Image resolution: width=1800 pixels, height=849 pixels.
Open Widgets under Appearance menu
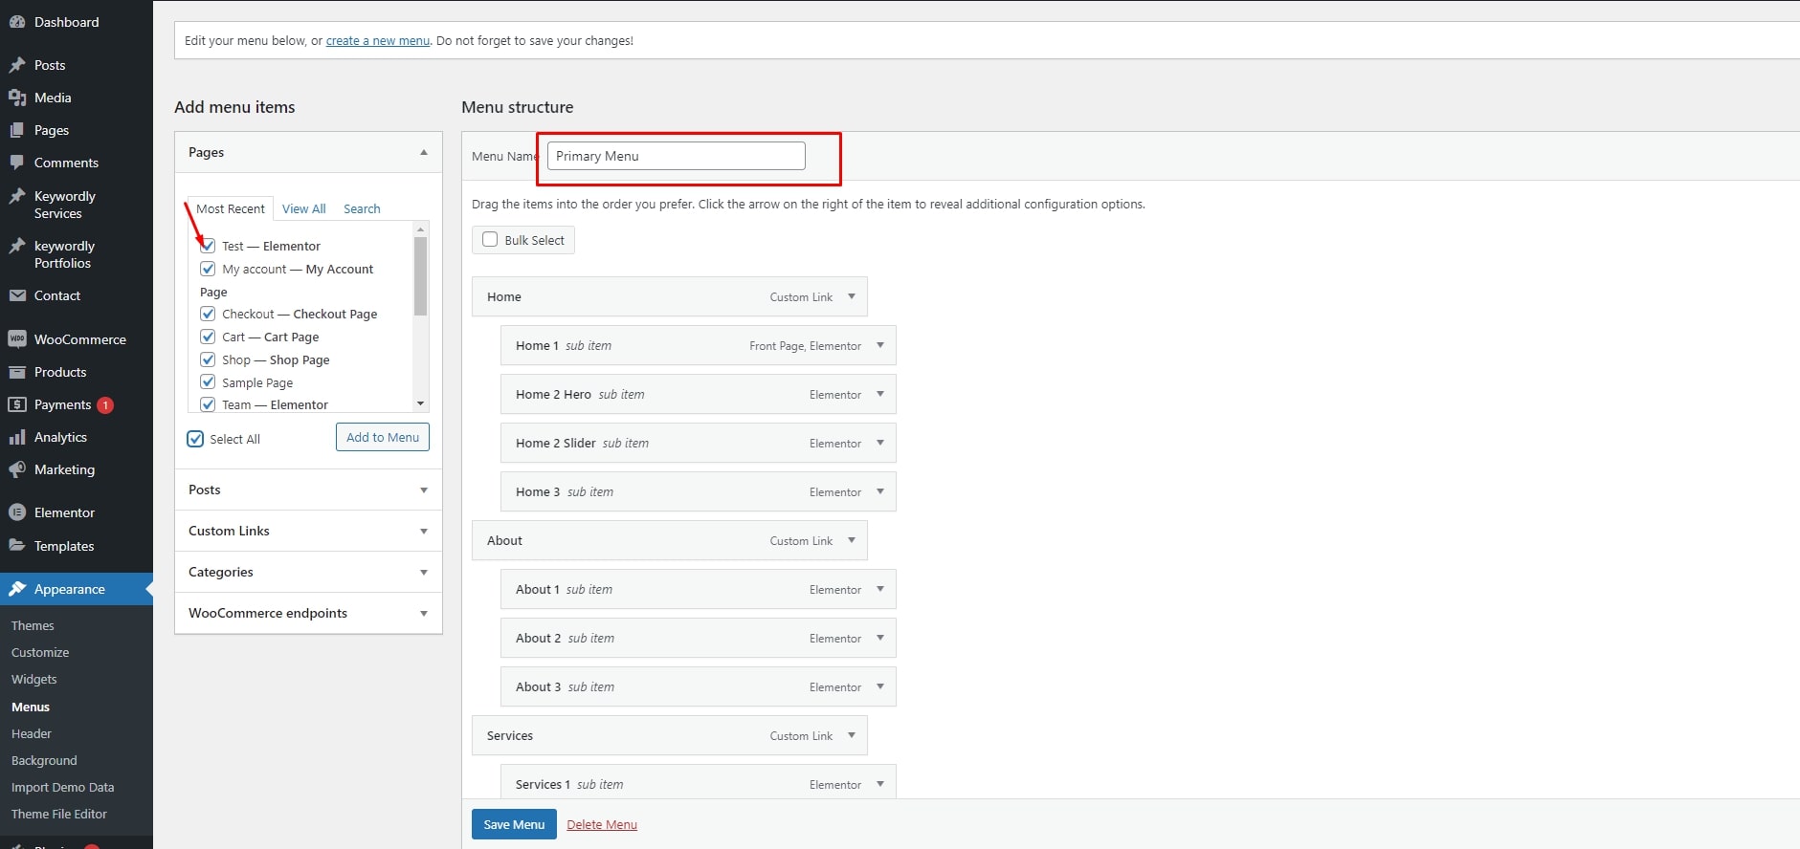[x=34, y=679]
